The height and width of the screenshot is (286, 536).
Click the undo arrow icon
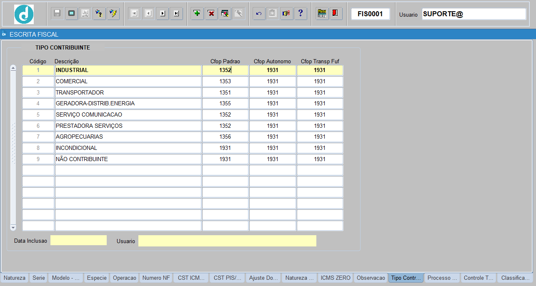pos(259,13)
